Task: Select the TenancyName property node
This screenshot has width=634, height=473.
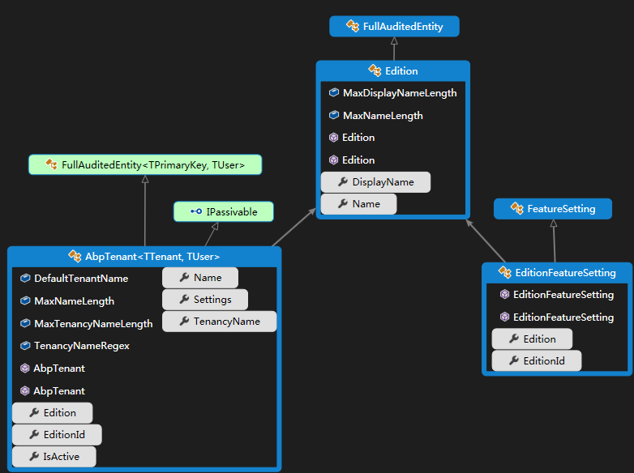Action: tap(220, 321)
